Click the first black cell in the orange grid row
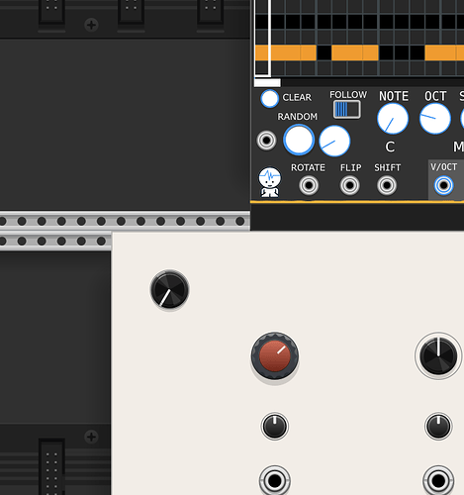This screenshot has width=464, height=495. (x=325, y=52)
